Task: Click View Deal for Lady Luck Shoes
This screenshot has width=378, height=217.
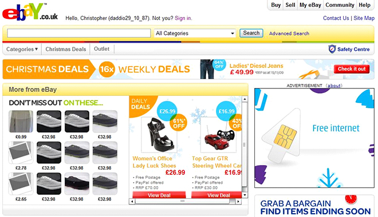Action: point(159,195)
